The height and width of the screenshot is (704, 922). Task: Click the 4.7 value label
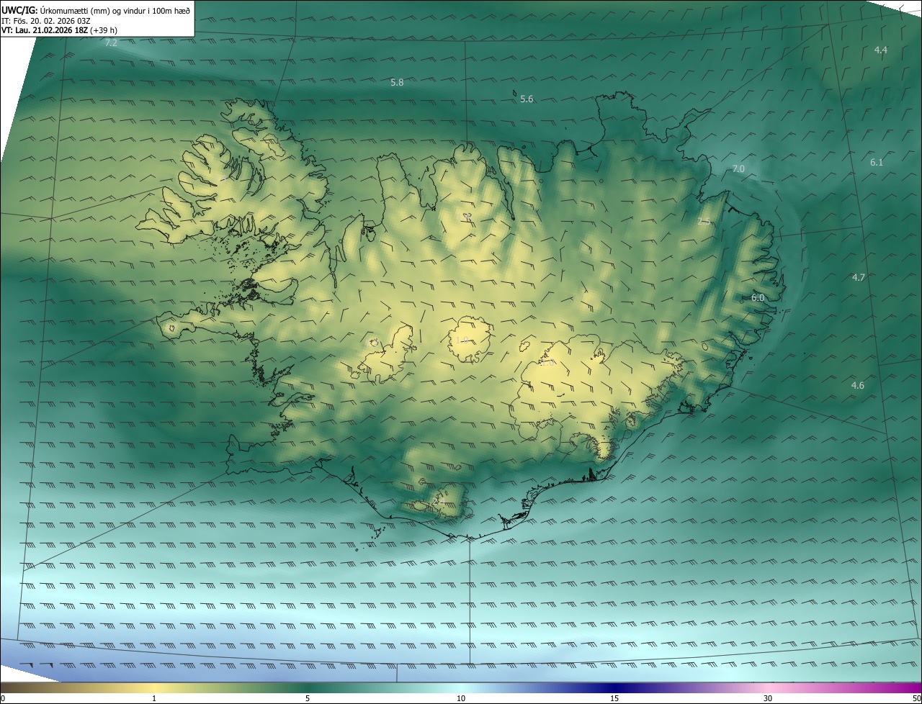click(859, 278)
